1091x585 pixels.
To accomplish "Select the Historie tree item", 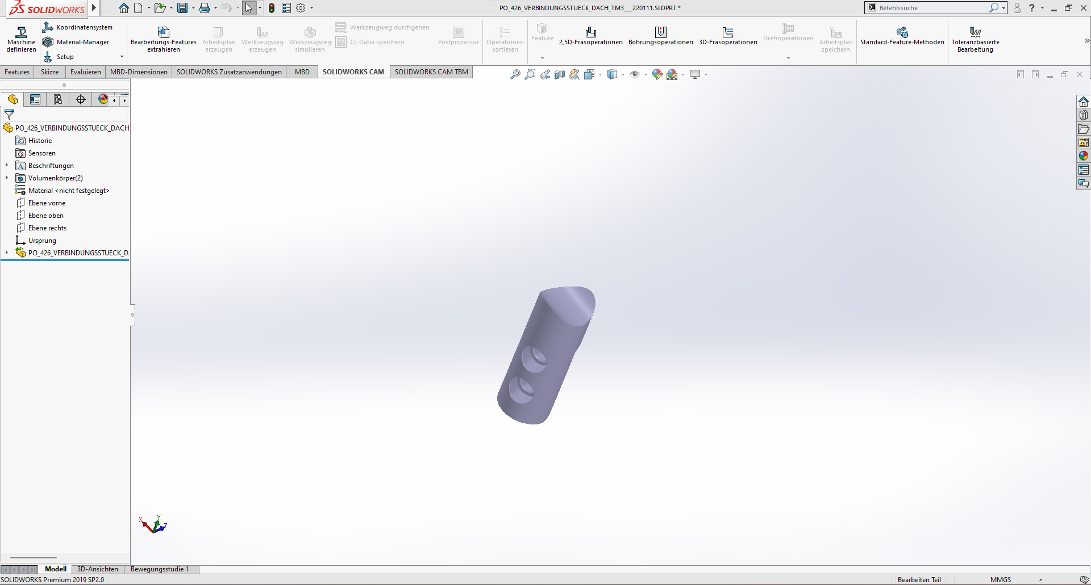I will 40,141.
